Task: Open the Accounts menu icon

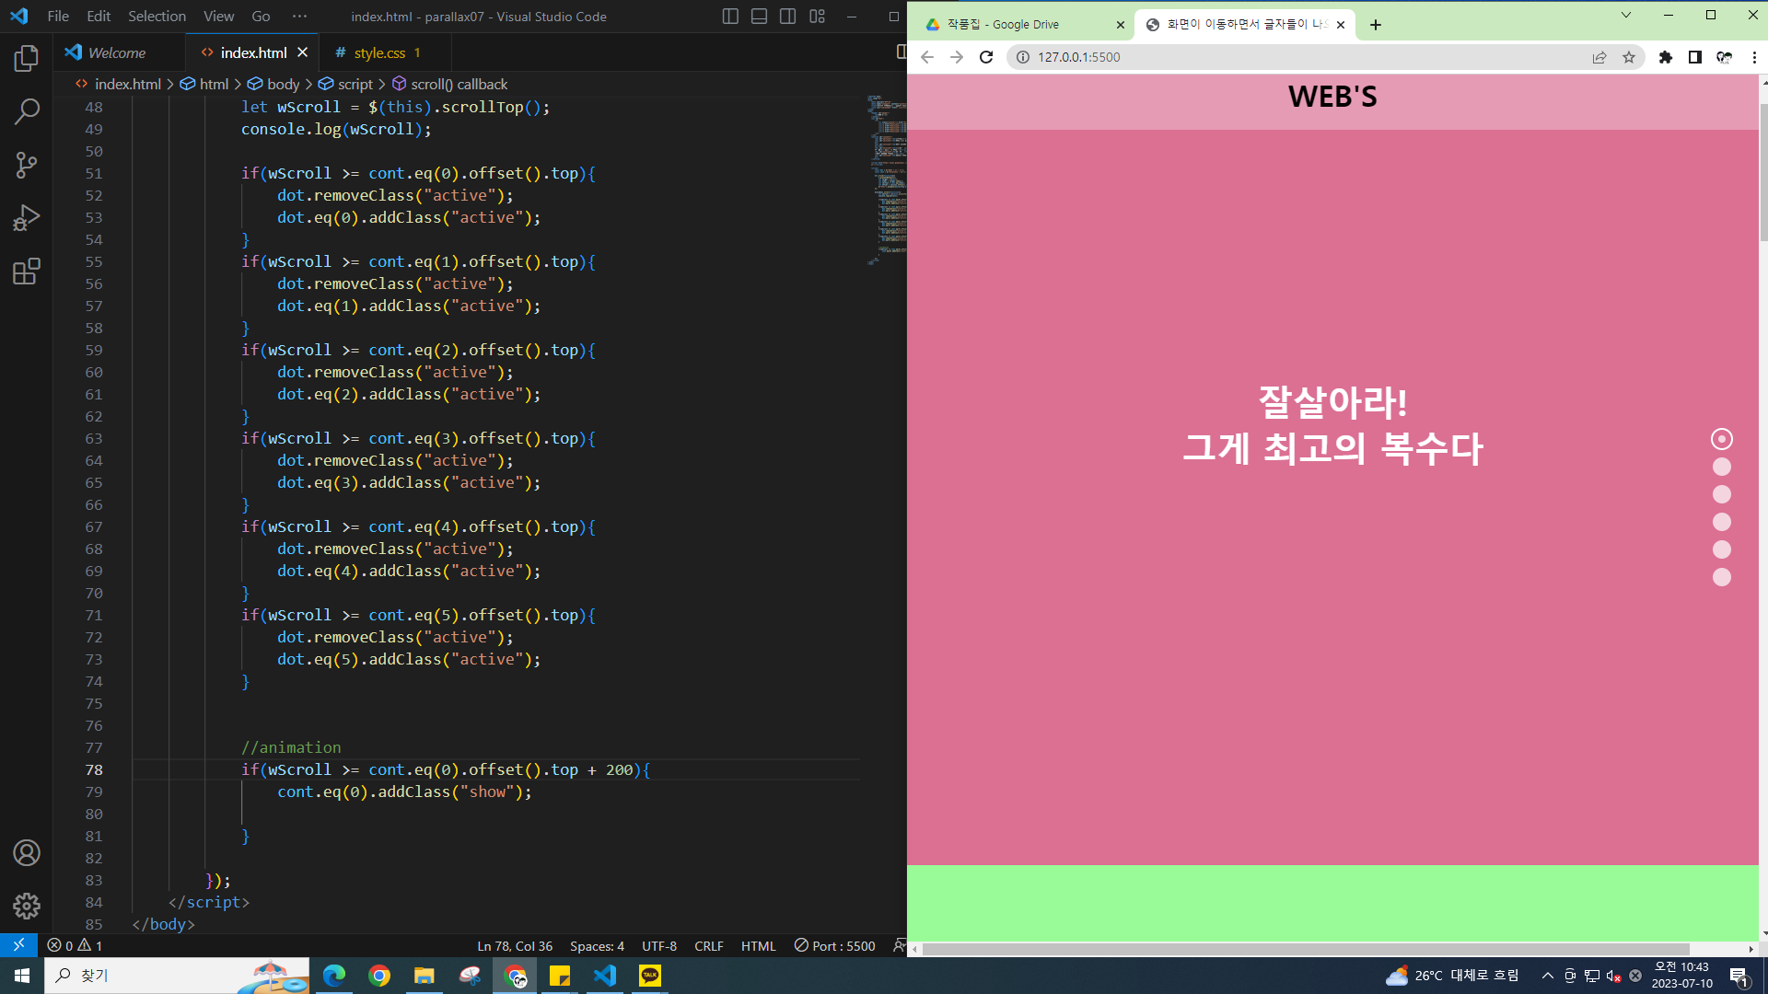Action: click(27, 853)
